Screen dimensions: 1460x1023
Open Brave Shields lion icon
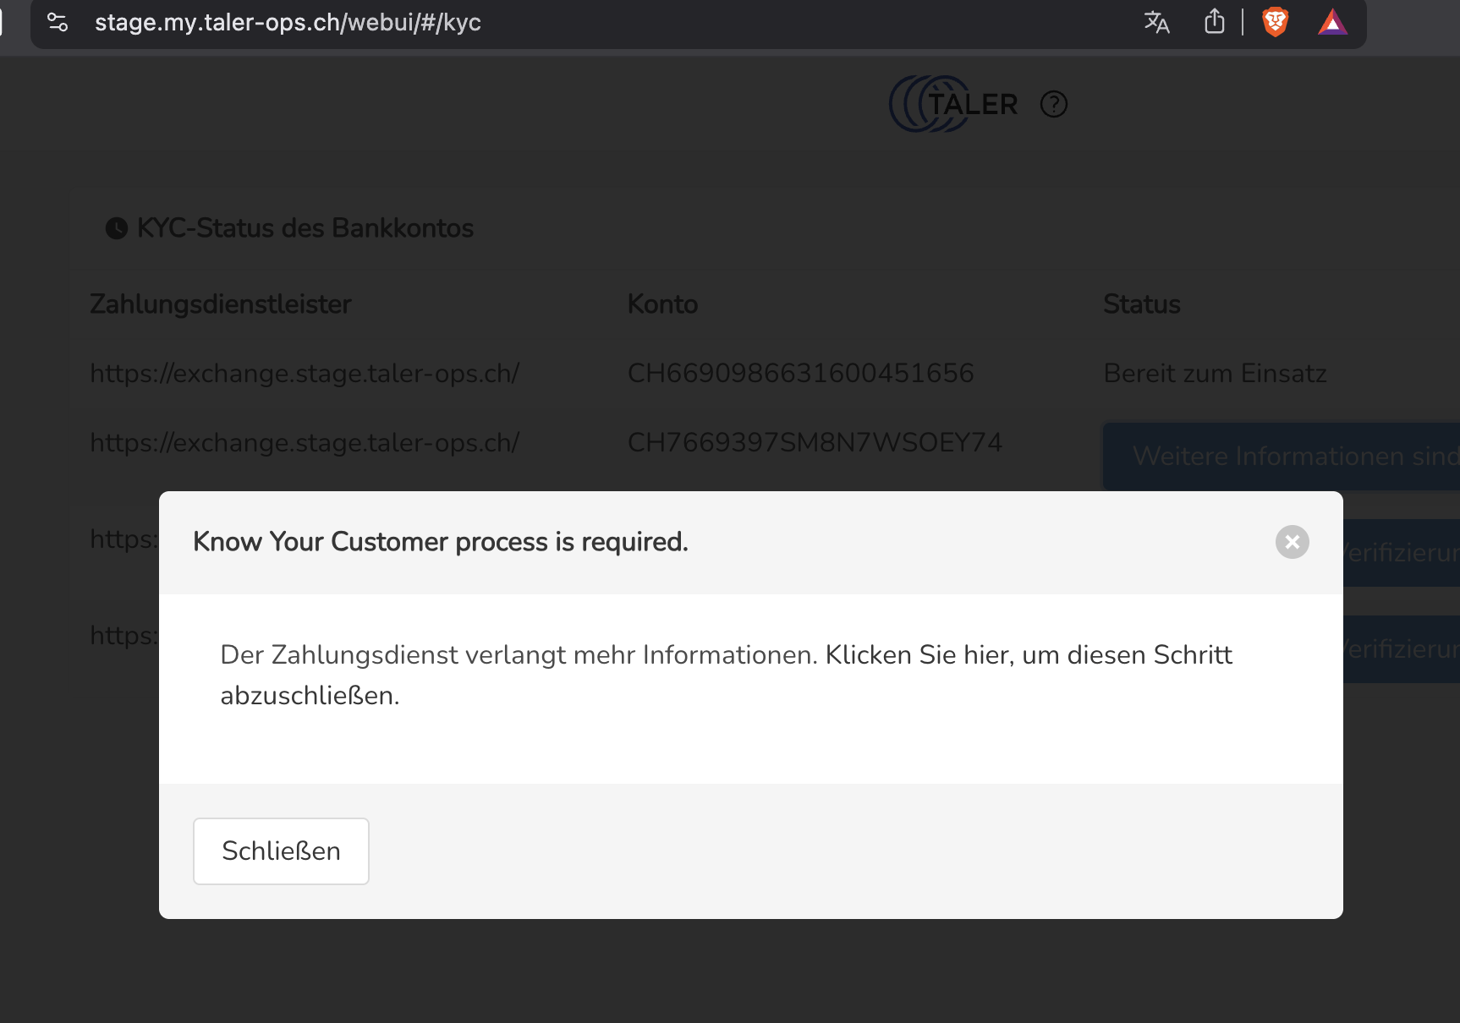pyautogui.click(x=1275, y=22)
